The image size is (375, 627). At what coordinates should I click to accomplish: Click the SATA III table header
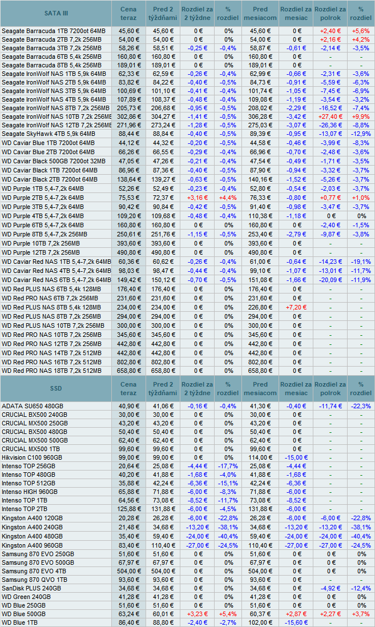pyautogui.click(x=56, y=13)
